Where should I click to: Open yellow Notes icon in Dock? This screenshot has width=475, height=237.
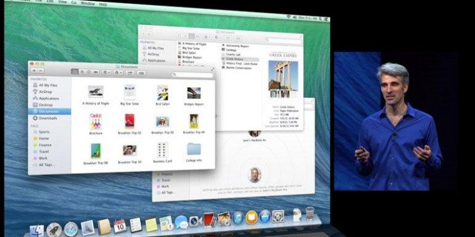pyautogui.click(x=151, y=224)
